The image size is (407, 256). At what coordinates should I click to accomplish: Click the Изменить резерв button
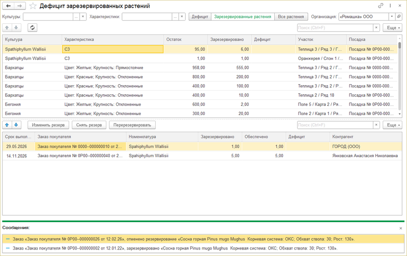(x=48, y=125)
